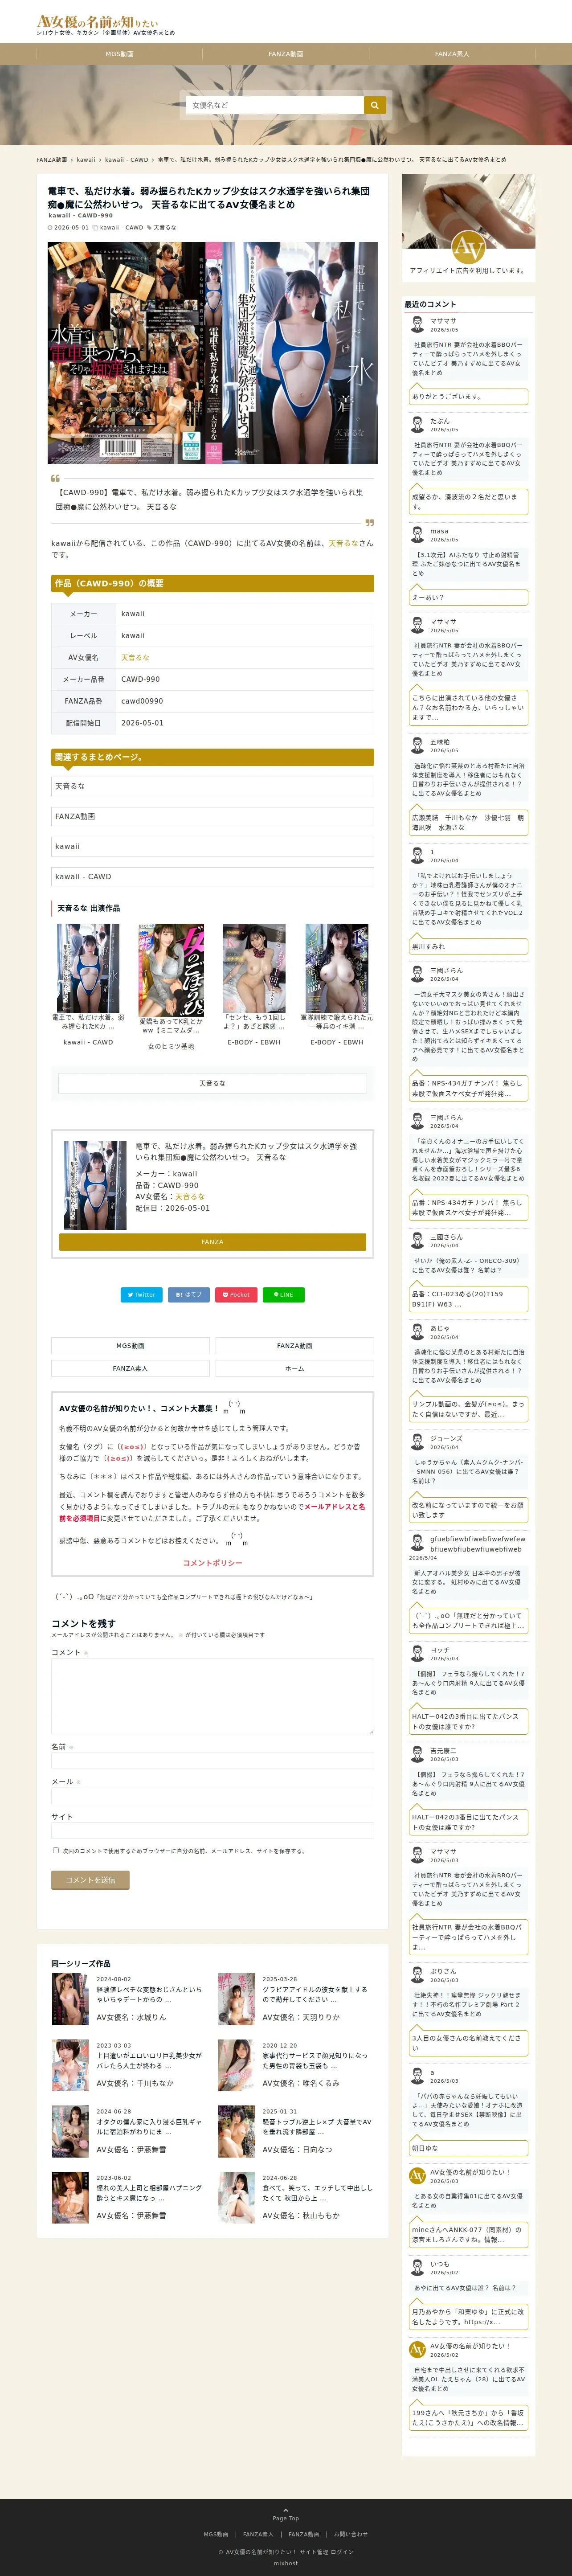Viewport: 572px width, 2576px height.
Task: Submit the form with コメントを送信
Action: [x=90, y=1880]
